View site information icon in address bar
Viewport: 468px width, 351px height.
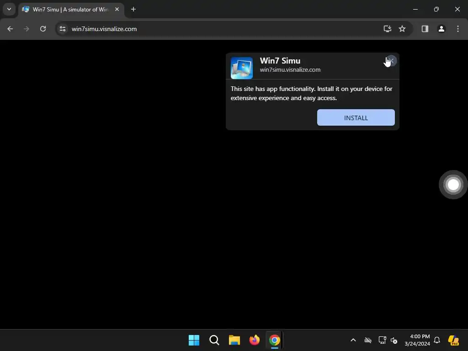63,29
